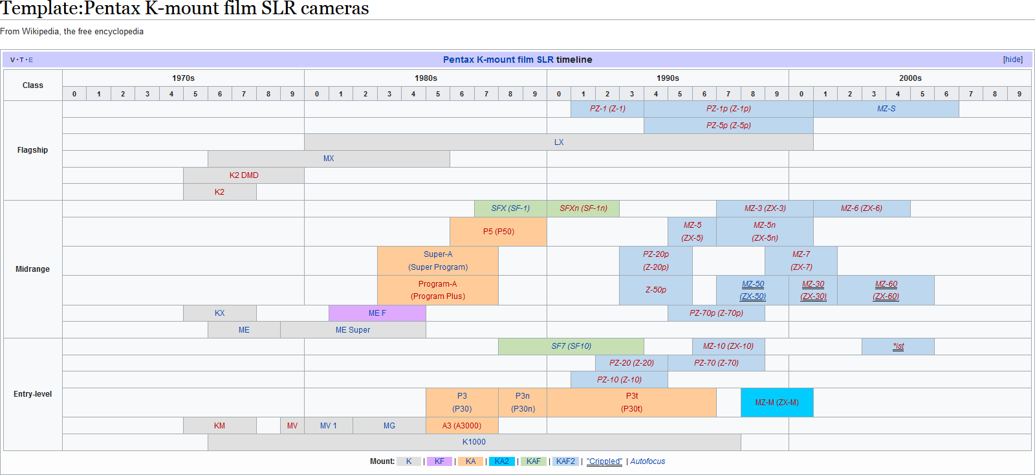
Task: Open the Autofocus legend link
Action: (x=648, y=461)
